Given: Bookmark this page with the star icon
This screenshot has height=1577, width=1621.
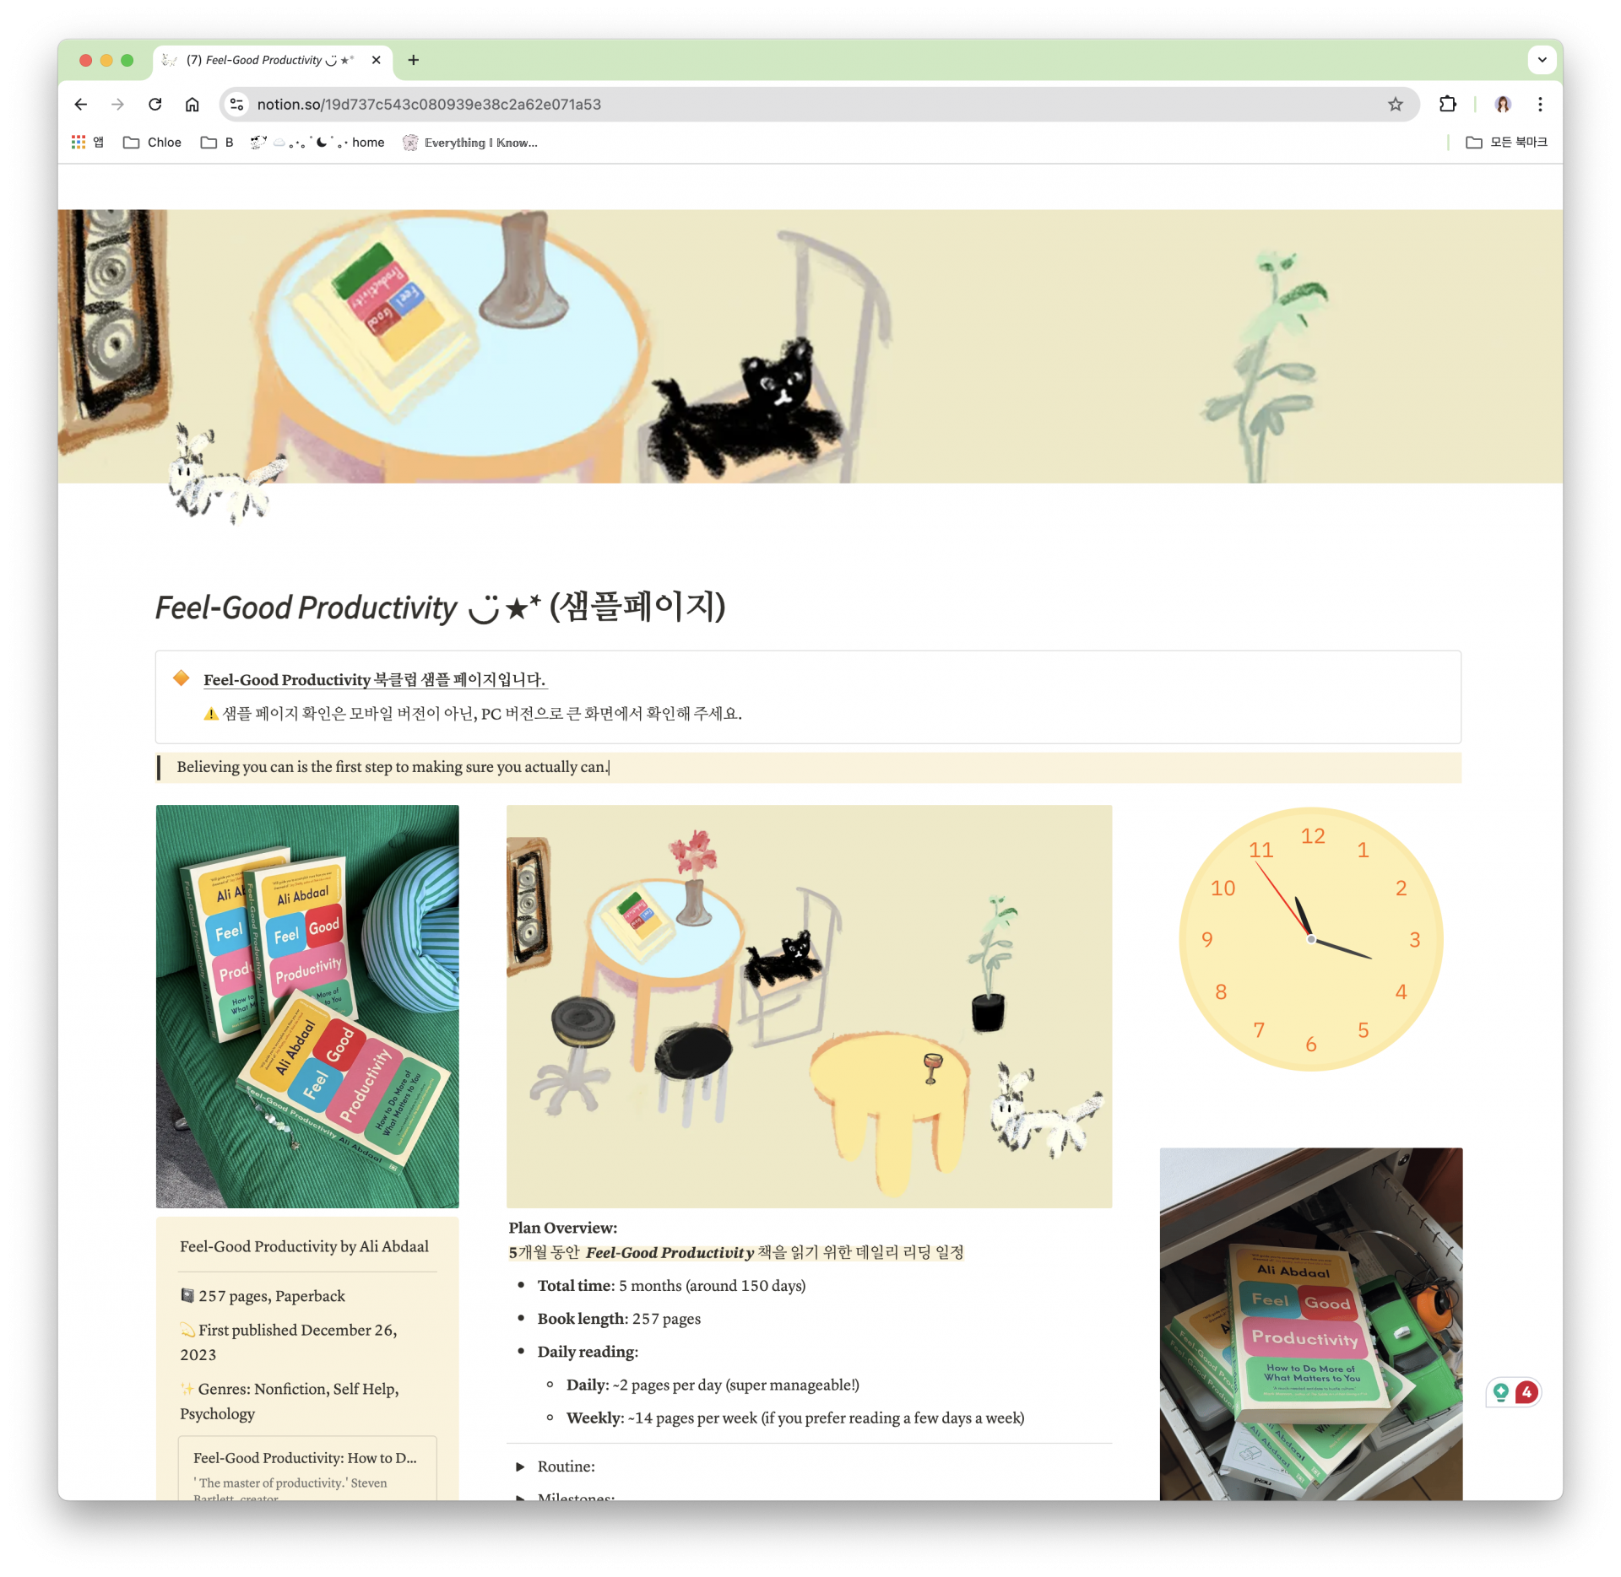Looking at the screenshot, I should (1395, 105).
